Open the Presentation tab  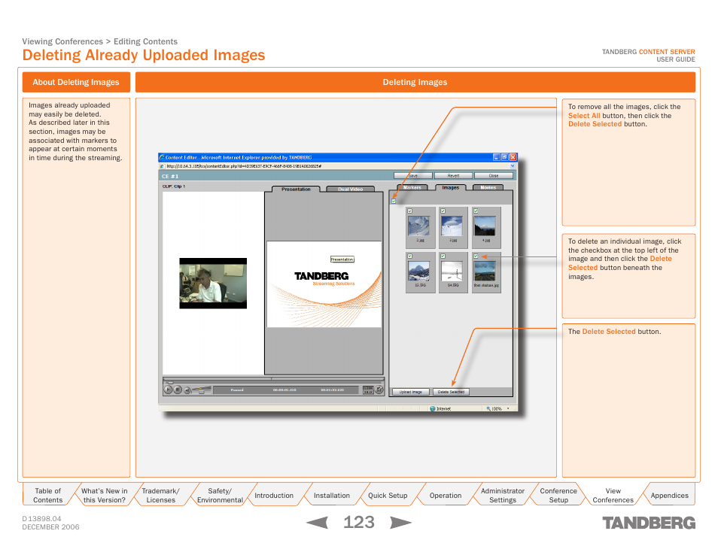296,189
